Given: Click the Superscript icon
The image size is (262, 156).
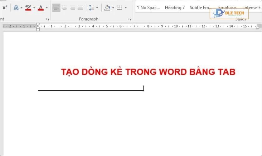Looking at the screenshot, I should click(4, 7).
